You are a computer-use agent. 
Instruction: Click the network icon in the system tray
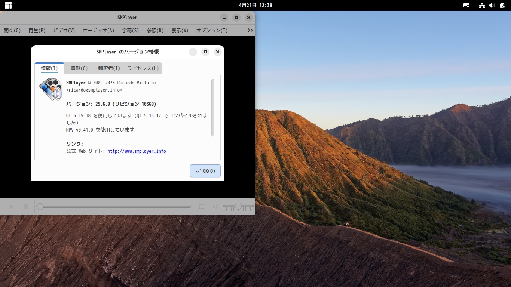coord(482,5)
